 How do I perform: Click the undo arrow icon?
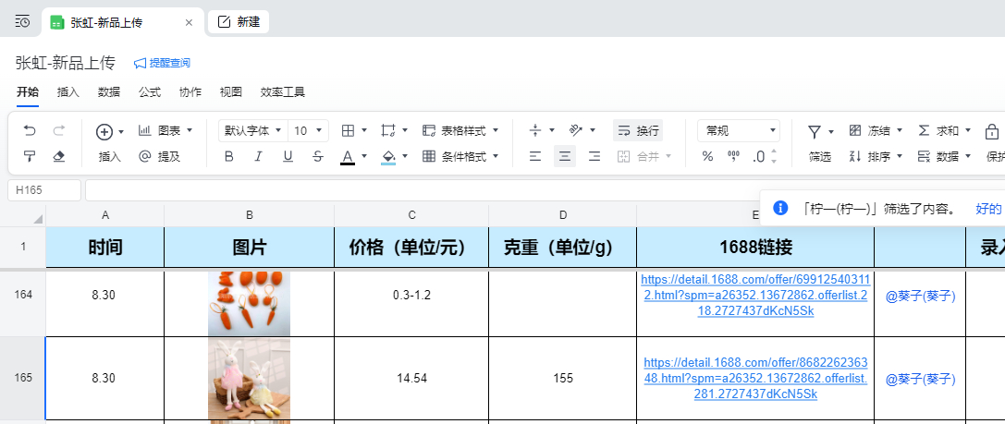pyautogui.click(x=30, y=131)
